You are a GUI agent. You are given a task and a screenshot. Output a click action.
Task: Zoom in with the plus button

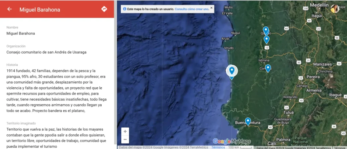[125, 131]
